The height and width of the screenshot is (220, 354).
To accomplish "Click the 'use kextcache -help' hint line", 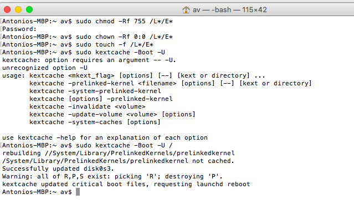I will pos(105,137).
